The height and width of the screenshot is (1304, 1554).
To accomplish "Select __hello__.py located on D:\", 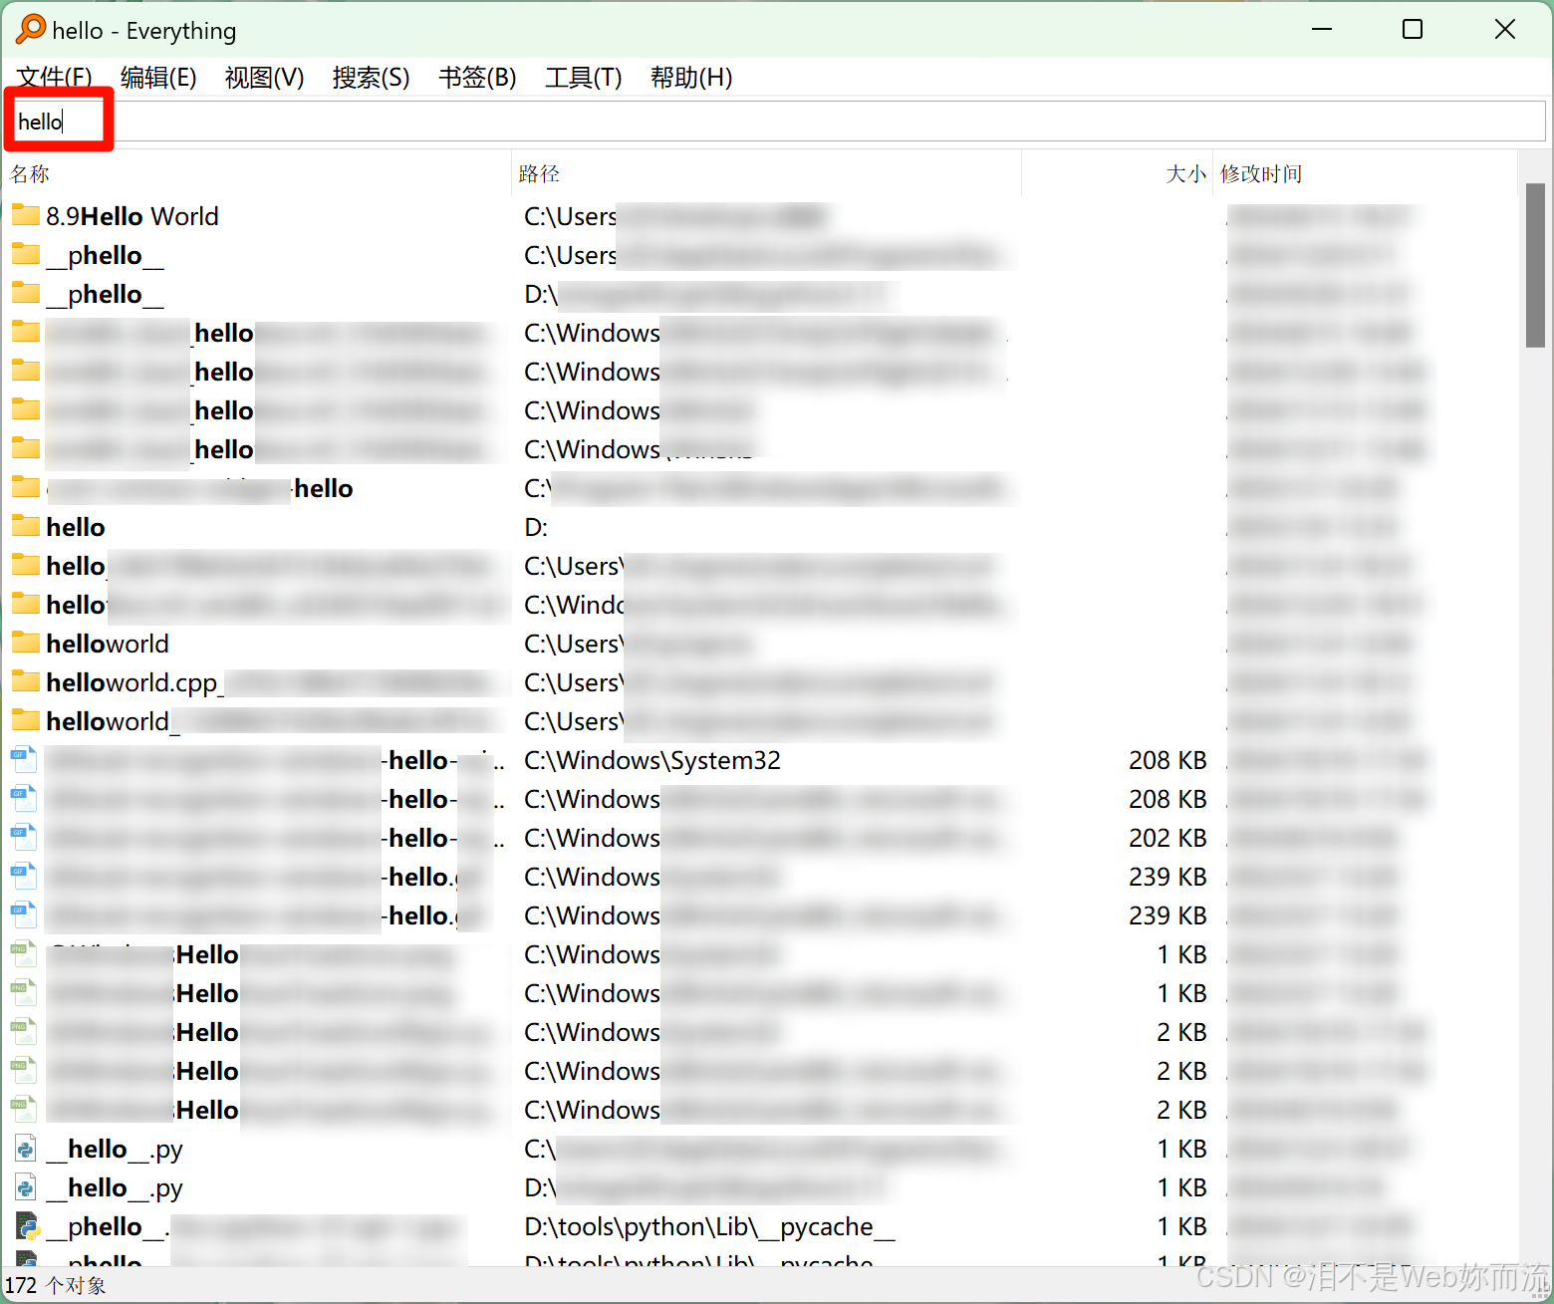I will 115,1187.
